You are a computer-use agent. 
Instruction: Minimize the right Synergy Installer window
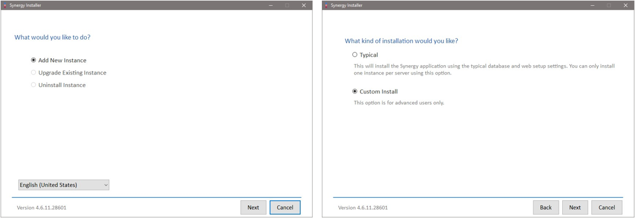592,5
